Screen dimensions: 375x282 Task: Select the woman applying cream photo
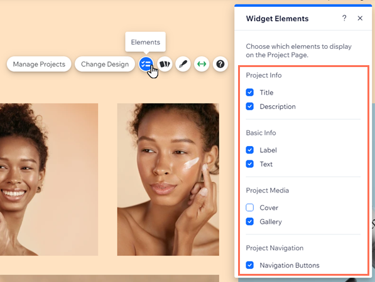coord(168,179)
